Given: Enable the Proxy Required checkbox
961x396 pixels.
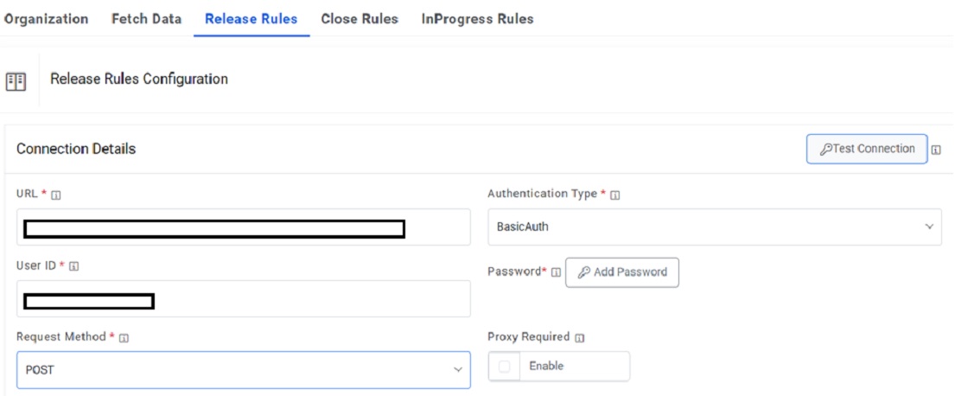Looking at the screenshot, I should (x=505, y=367).
